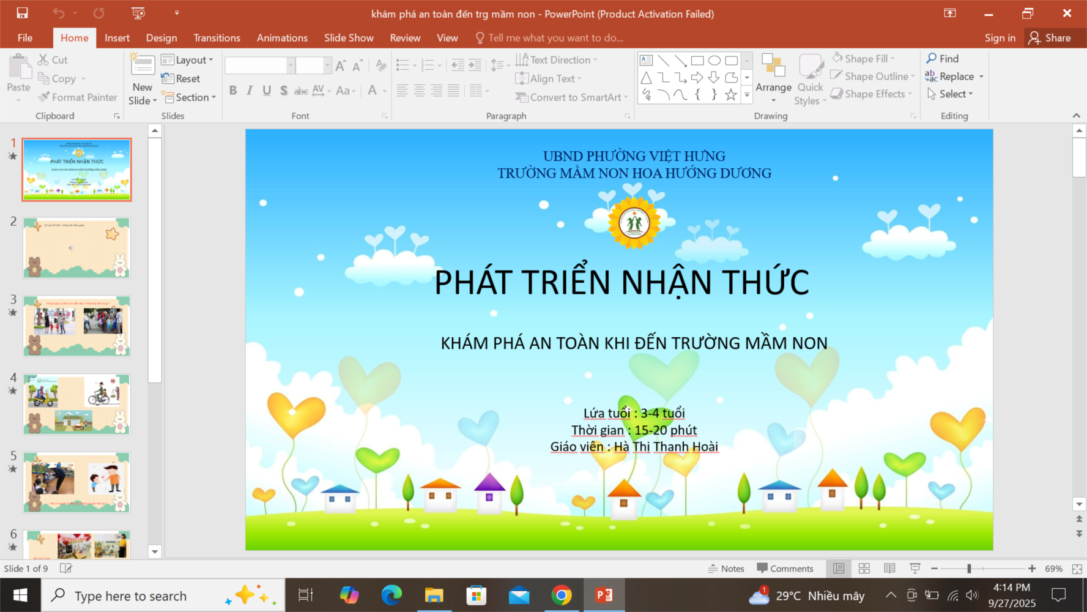Viewport: 1087px width, 612px height.
Task: Click the Sign in link
Action: (x=1000, y=38)
